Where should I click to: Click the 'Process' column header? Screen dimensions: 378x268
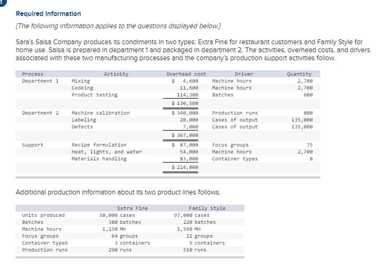tap(33, 74)
